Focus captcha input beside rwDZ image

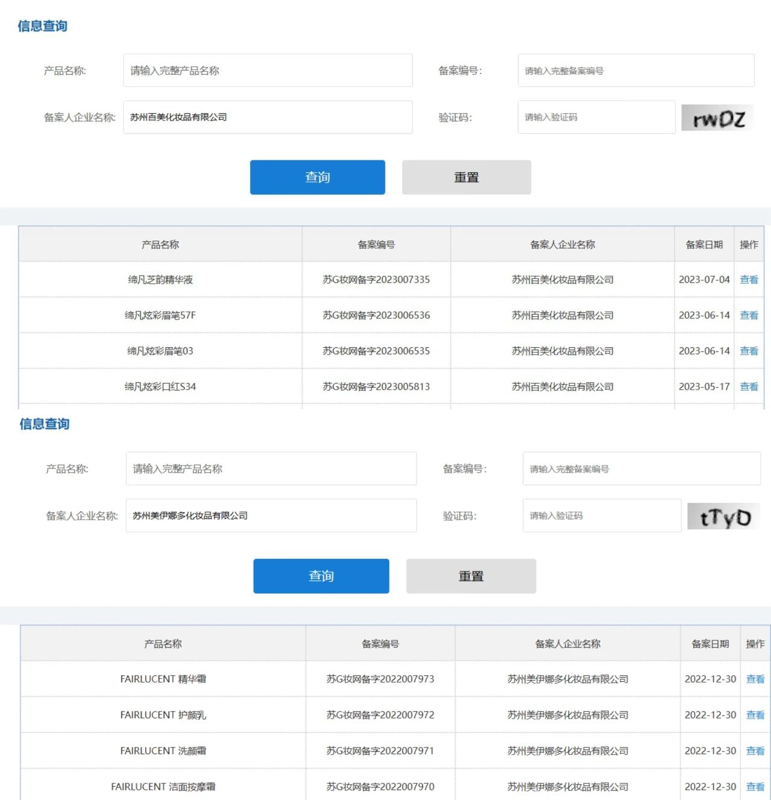596,117
